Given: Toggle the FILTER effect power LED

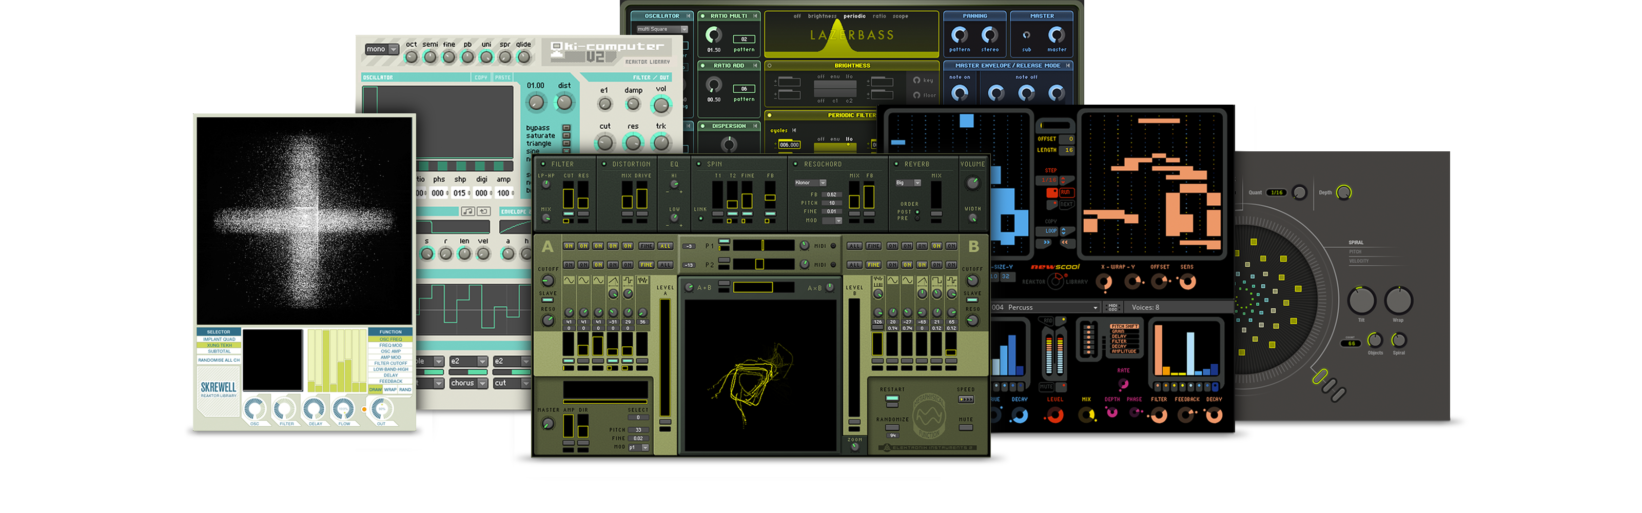Looking at the screenshot, I should pyautogui.click(x=543, y=164).
